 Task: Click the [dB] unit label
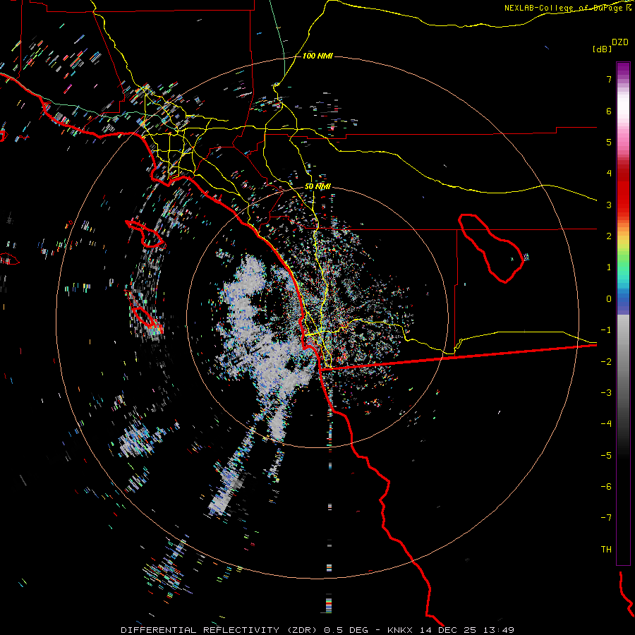pos(602,49)
